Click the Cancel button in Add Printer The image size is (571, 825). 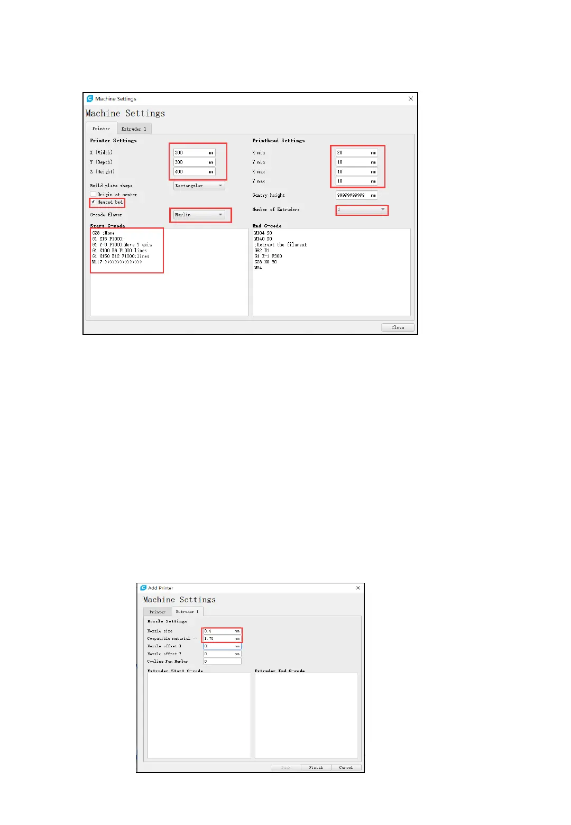pos(346,767)
